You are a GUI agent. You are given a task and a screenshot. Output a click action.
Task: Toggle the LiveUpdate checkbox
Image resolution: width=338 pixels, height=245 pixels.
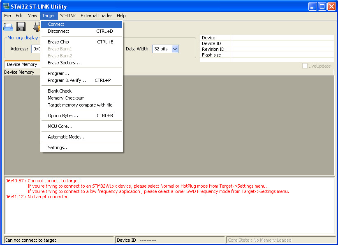305,66
